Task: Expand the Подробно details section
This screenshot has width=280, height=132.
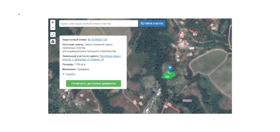Action: 70,74
